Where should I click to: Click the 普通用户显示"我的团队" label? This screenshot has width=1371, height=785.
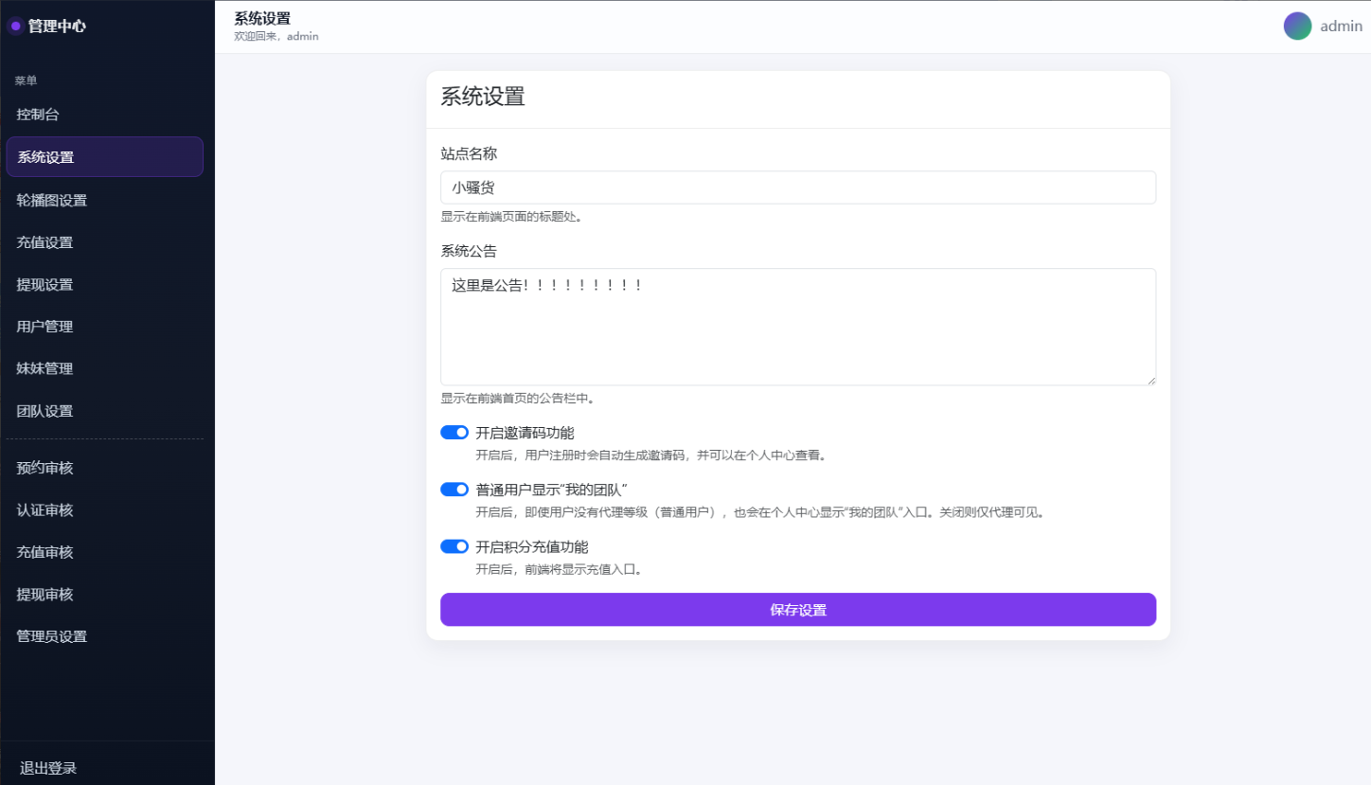click(552, 490)
